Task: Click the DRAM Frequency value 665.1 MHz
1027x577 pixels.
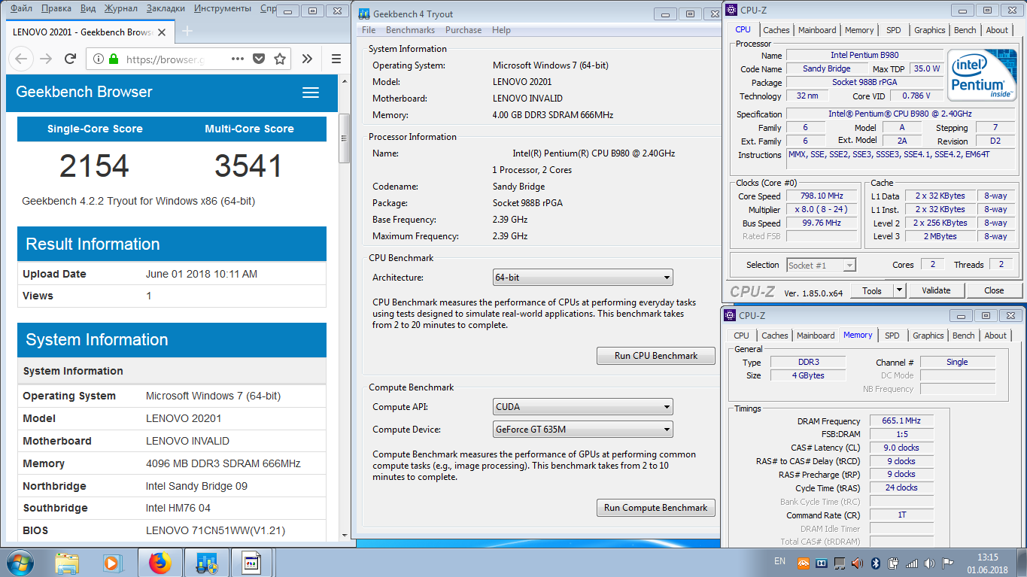Action: [x=901, y=421]
